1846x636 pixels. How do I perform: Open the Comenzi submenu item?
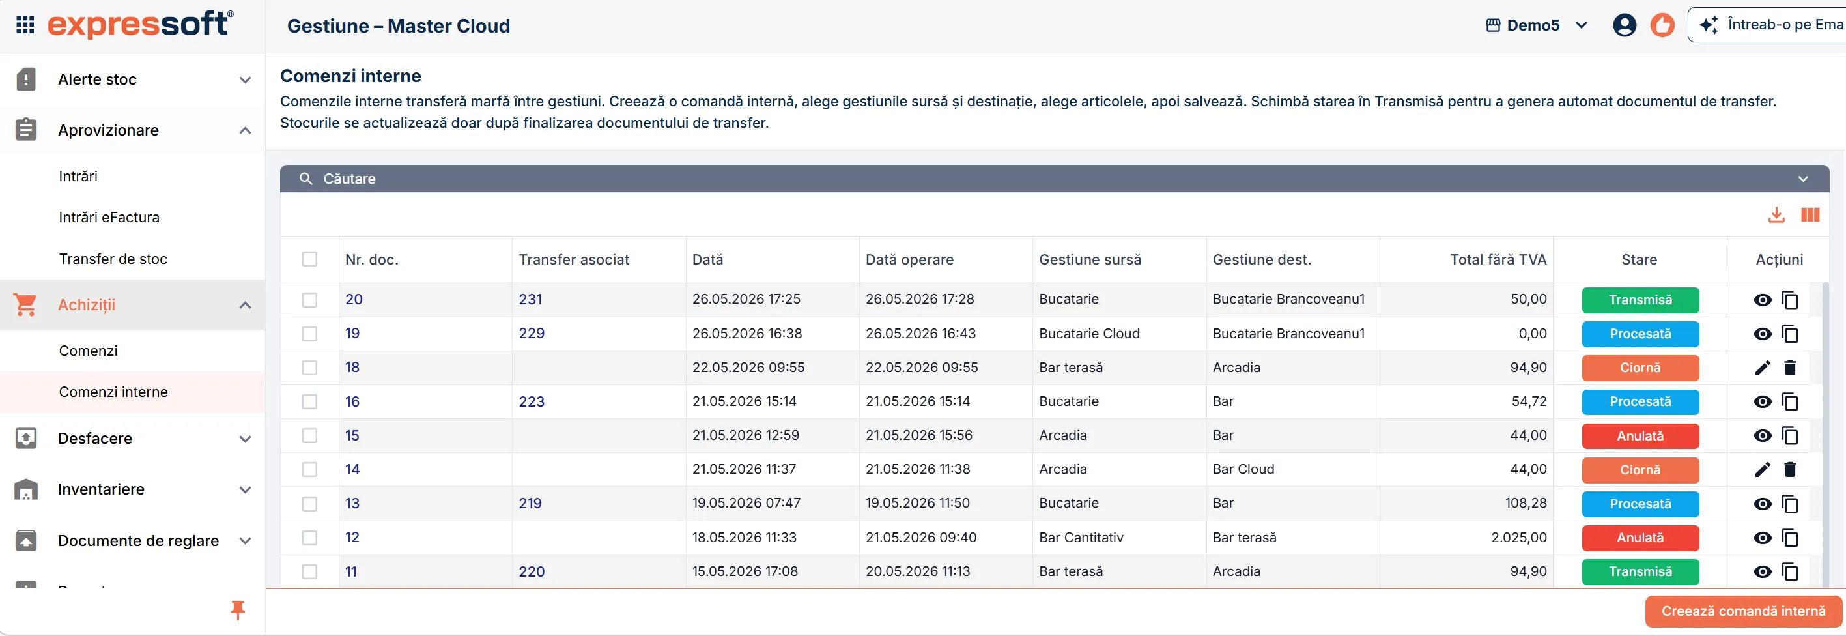88,351
